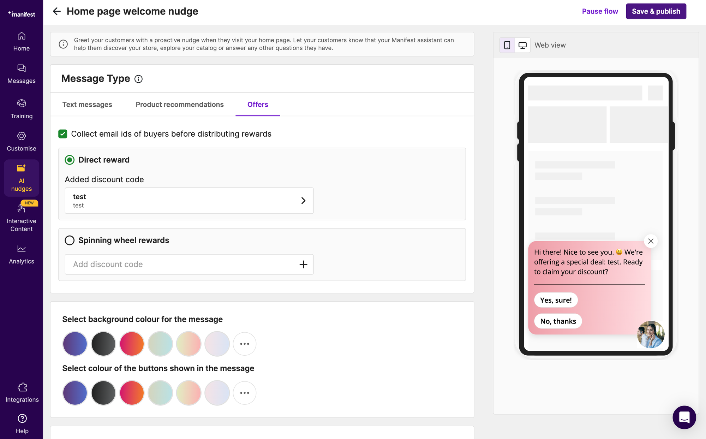Click the Customise gear icon in sidebar
The height and width of the screenshot is (439, 706).
point(22,136)
